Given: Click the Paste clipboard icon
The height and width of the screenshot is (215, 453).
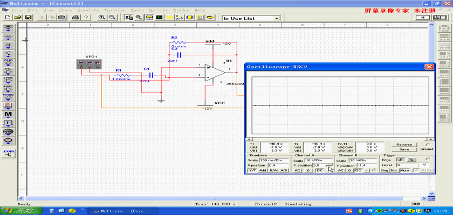Looking at the screenshot, I should [x=62, y=17].
